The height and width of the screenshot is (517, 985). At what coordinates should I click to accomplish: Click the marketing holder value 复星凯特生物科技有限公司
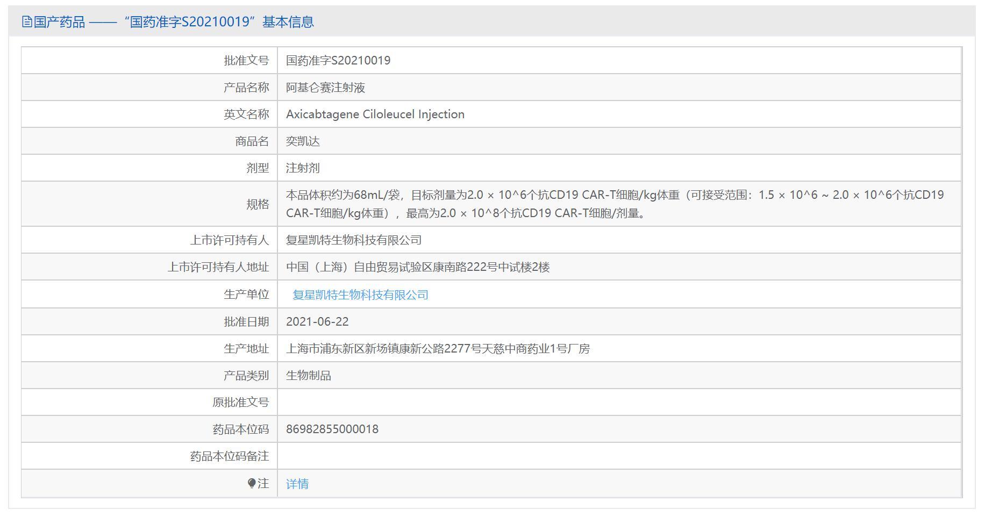tap(354, 240)
